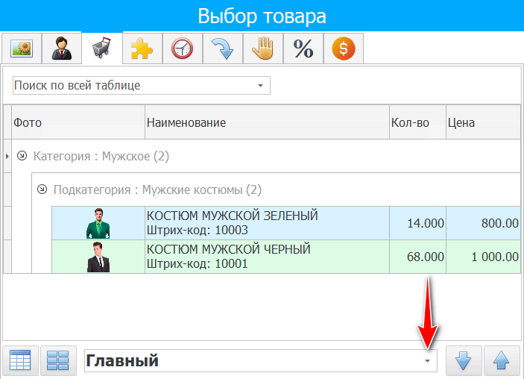Click the blue curved arrow tab
524x379 pixels.
click(x=222, y=49)
